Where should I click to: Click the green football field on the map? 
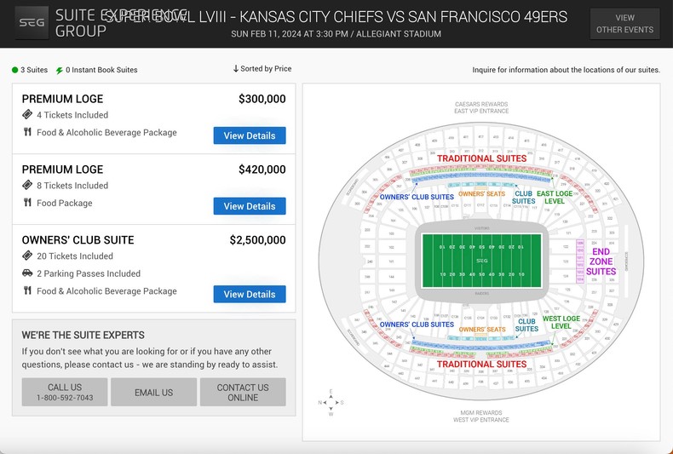point(482,260)
